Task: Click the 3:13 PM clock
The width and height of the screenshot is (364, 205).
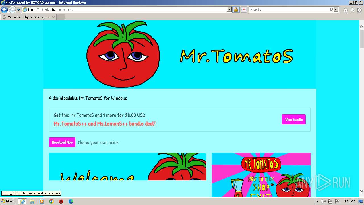Action: pos(349,201)
